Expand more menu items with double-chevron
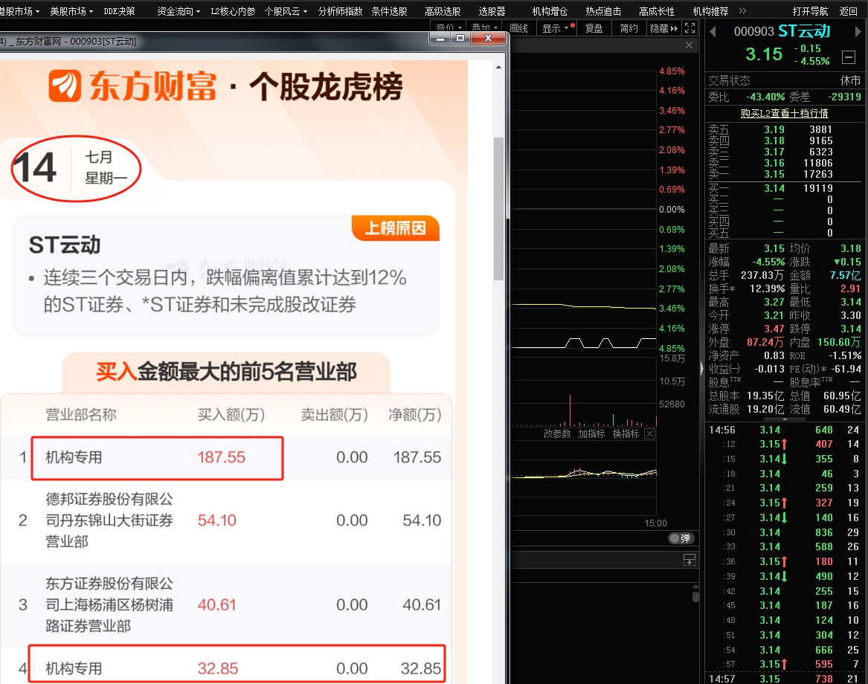The height and width of the screenshot is (684, 868). 742,11
